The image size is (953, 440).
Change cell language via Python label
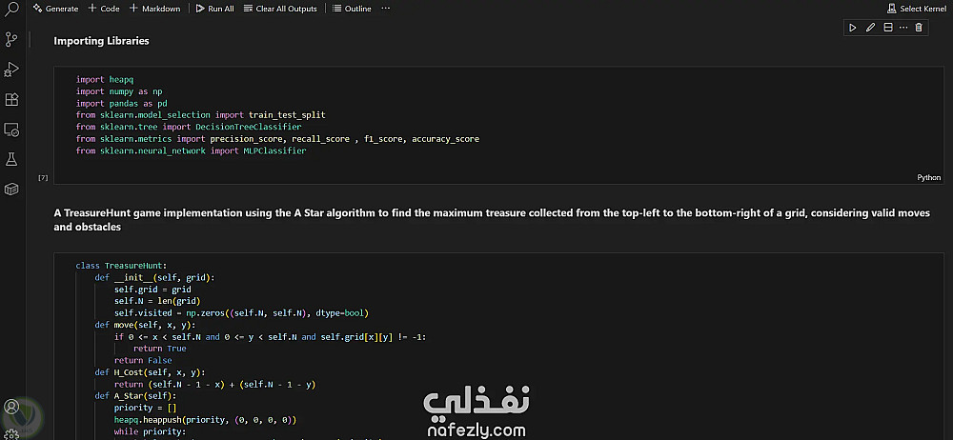[x=928, y=177]
